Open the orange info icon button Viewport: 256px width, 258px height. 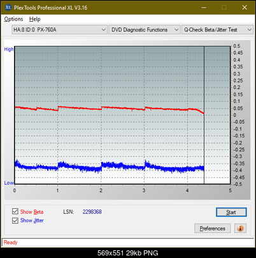tap(240, 229)
